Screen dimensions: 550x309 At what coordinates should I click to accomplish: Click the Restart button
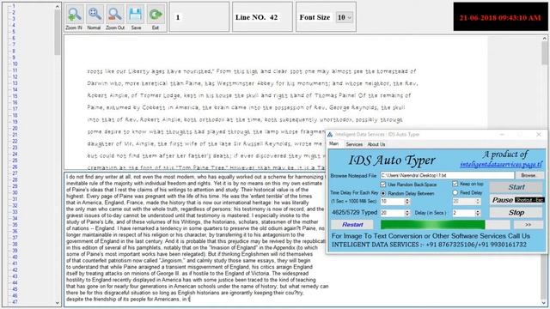352,225
